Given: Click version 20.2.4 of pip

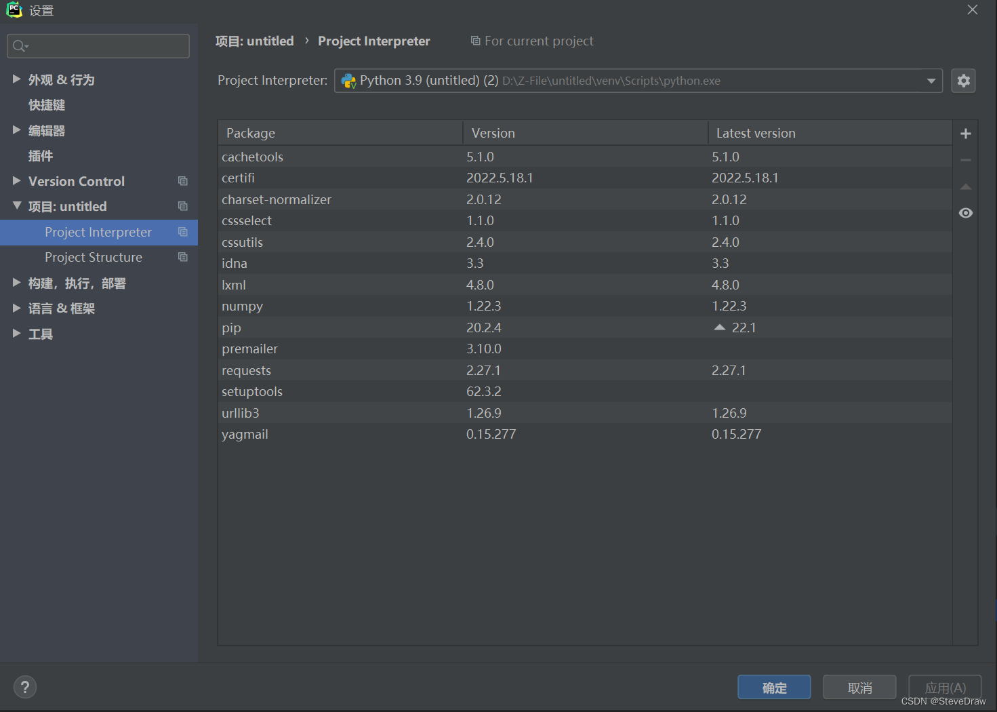Looking at the screenshot, I should pos(484,328).
